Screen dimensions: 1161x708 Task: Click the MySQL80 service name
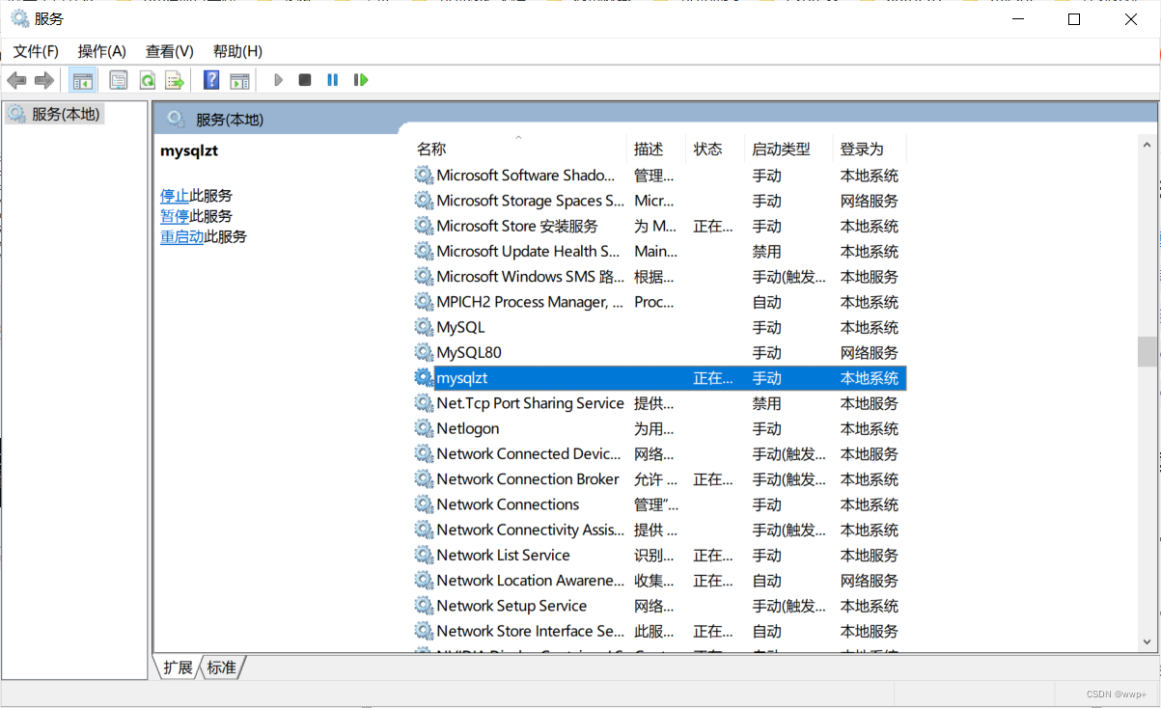(469, 352)
